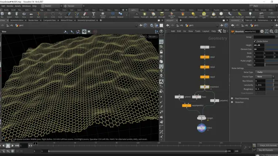
Task: Select the Tube shelf tool
Action: (x=17, y=15)
